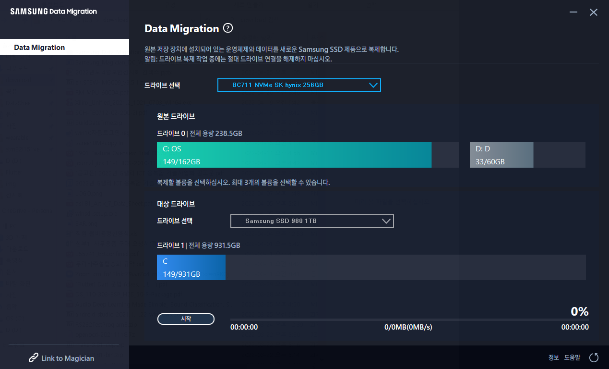609x369 pixels.
Task: Click the 대상 드라이브 heading
Action: [x=176, y=204]
